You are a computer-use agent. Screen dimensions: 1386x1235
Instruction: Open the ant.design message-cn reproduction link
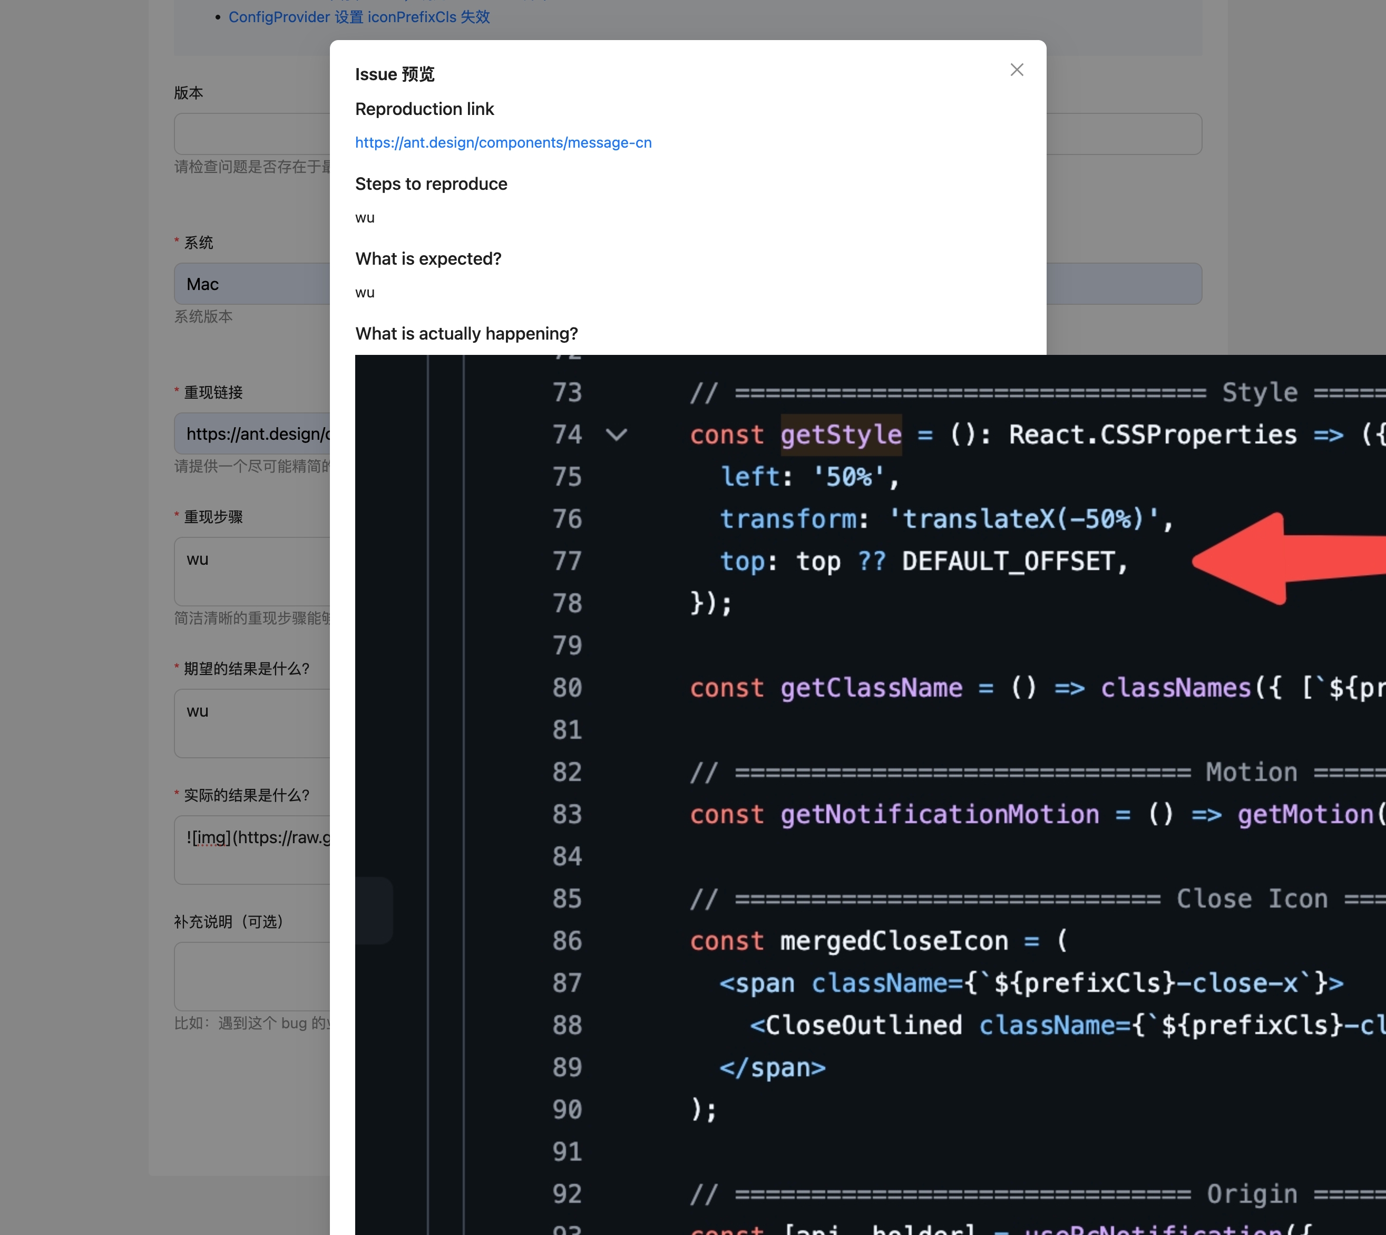[502, 142]
